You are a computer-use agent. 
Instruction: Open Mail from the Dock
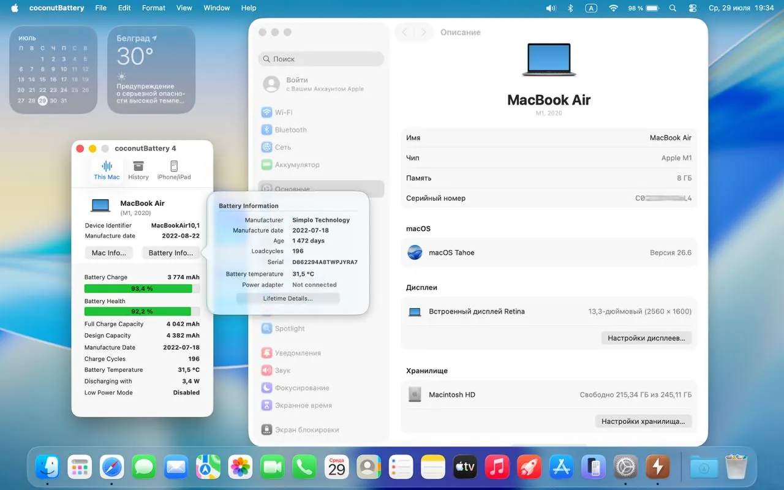click(176, 467)
